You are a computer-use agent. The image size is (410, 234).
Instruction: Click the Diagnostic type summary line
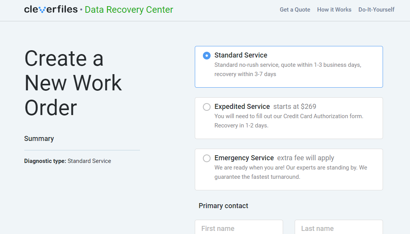click(x=67, y=161)
